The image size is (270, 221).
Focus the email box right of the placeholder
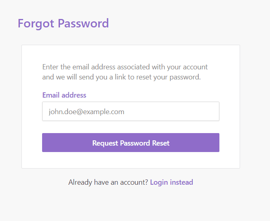coord(174,111)
